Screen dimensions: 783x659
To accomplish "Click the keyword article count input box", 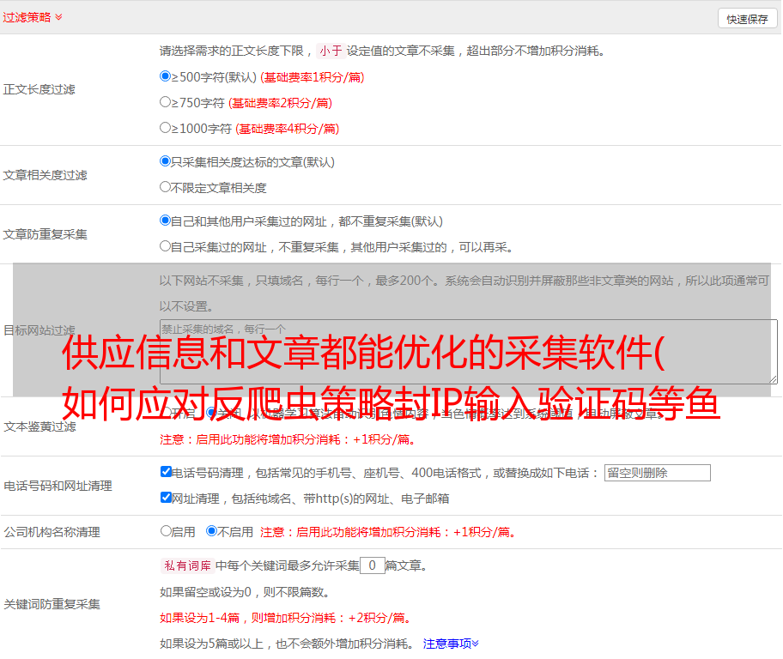I will pyautogui.click(x=372, y=565).
